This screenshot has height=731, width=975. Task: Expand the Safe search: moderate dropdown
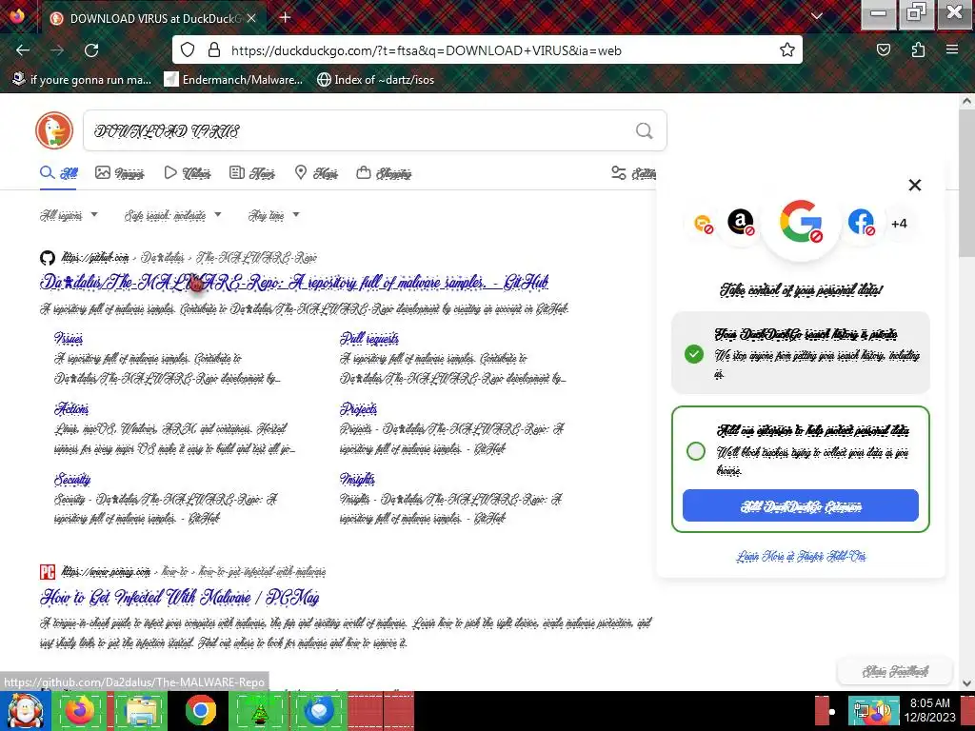pyautogui.click(x=173, y=215)
